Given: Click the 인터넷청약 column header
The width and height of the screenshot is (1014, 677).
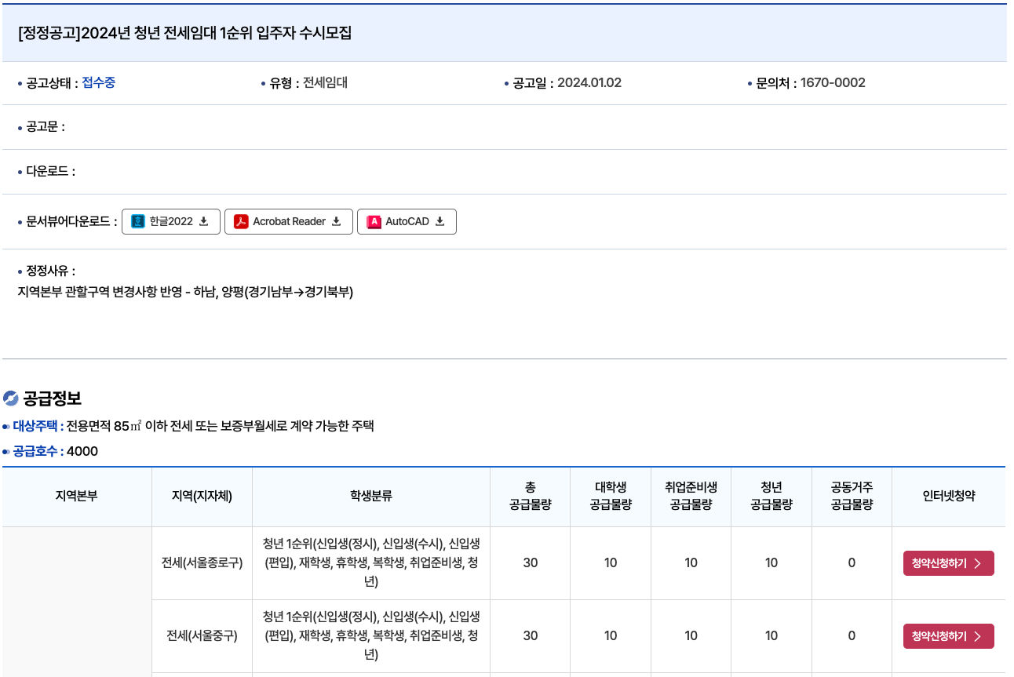Looking at the screenshot, I should pyautogui.click(x=949, y=496).
